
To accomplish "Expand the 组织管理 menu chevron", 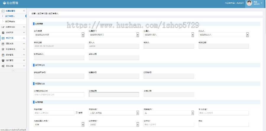I will 24,60.
